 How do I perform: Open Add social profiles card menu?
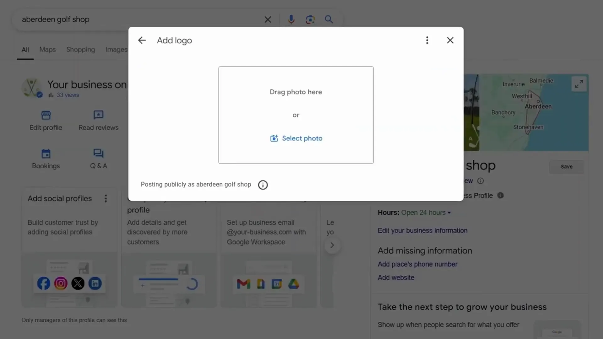[106, 198]
